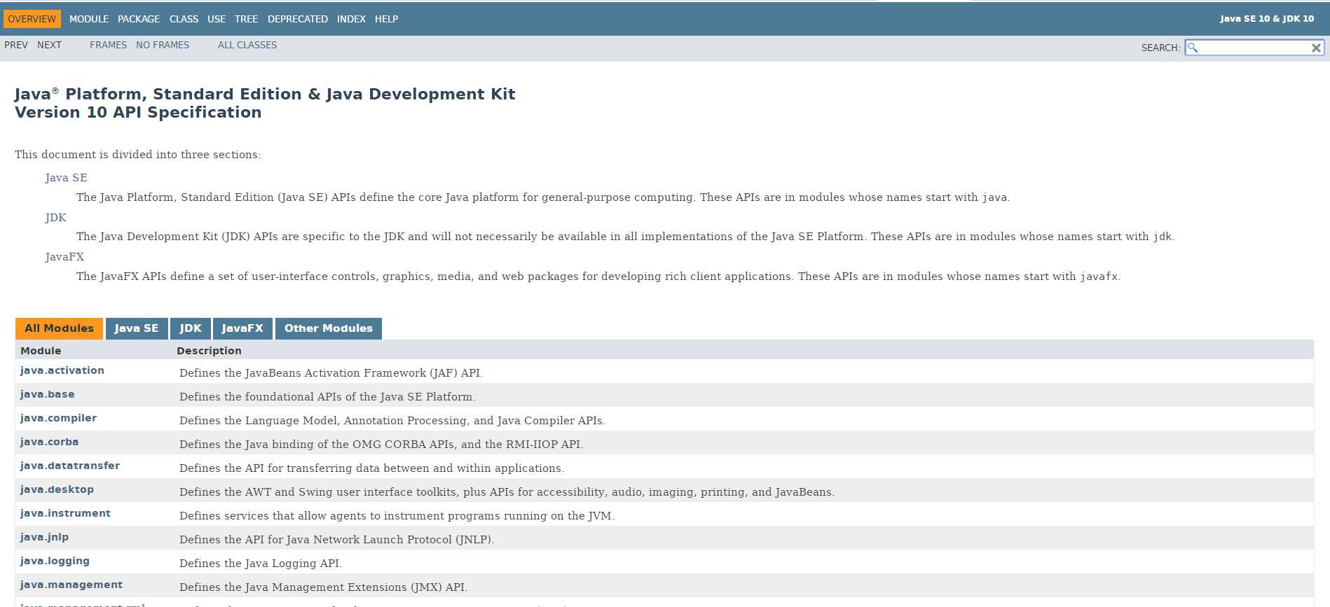
Task: Click the Module column header
Action: [x=41, y=351]
